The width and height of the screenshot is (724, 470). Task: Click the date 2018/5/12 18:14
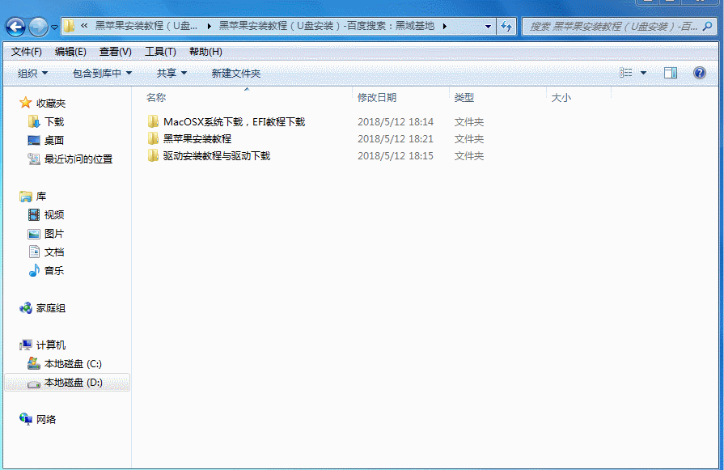pos(396,122)
